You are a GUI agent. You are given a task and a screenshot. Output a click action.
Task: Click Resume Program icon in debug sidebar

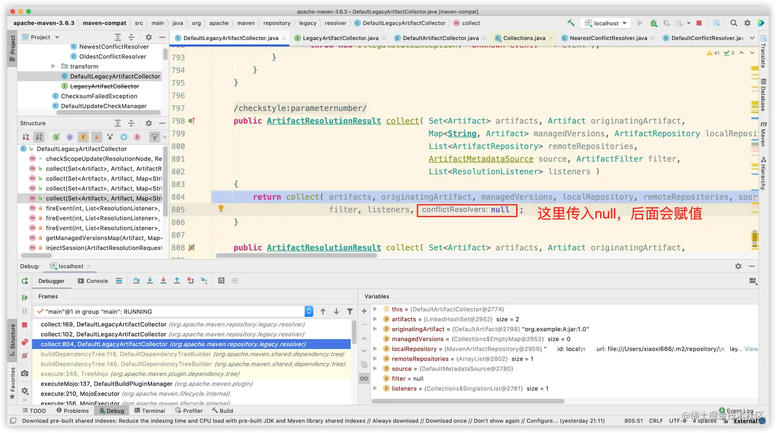25,298
